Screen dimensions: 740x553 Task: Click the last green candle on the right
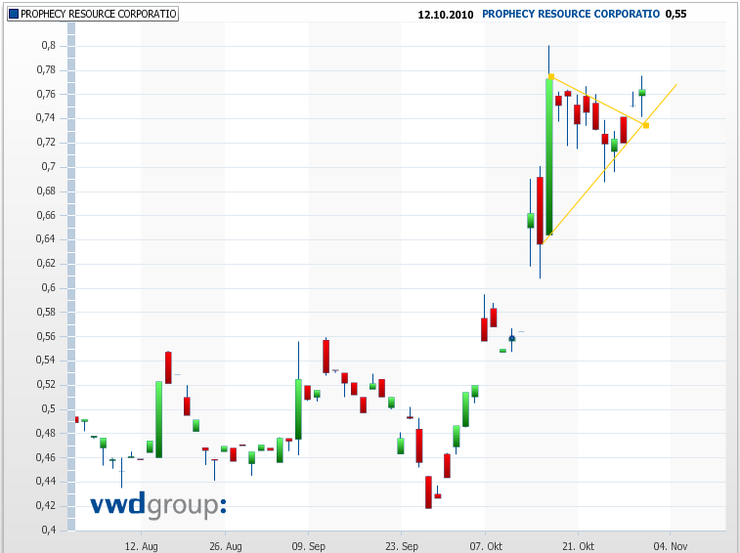pos(642,92)
